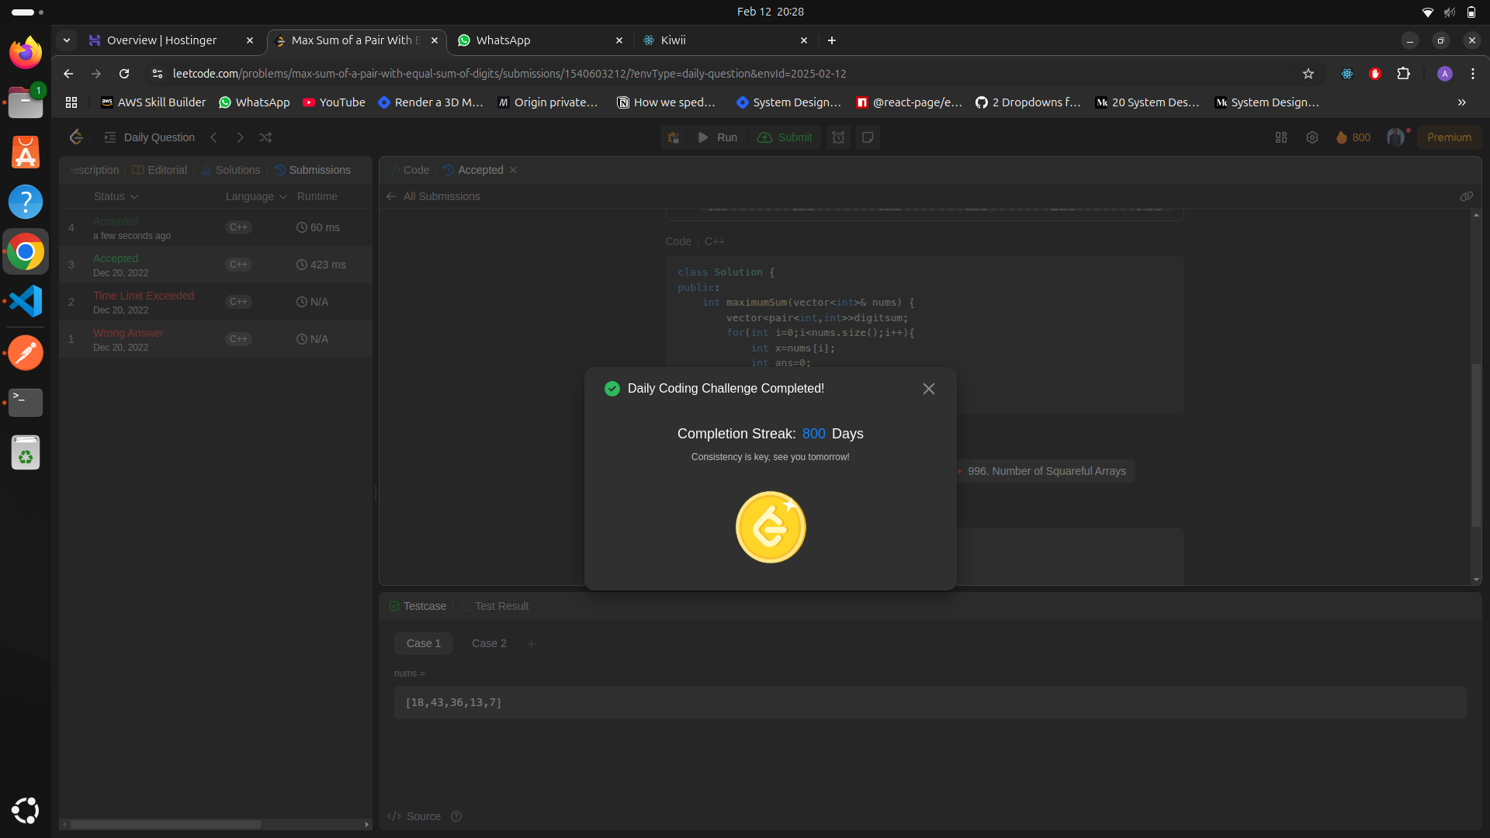Click the debugger icon left of Run
The width and height of the screenshot is (1490, 838).
click(673, 137)
